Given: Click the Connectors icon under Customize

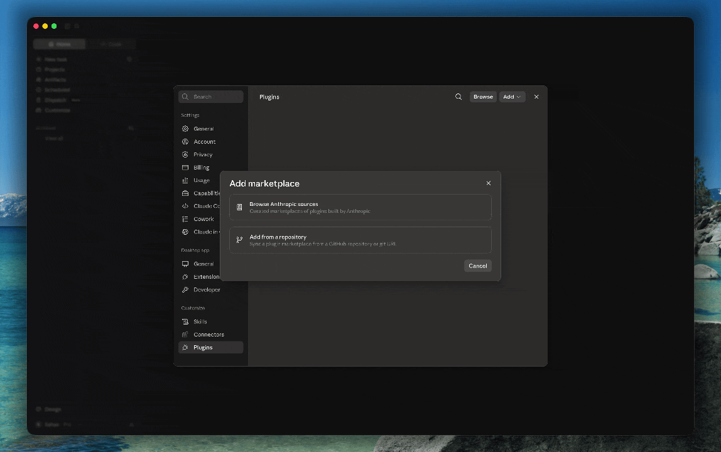Looking at the screenshot, I should (x=185, y=335).
